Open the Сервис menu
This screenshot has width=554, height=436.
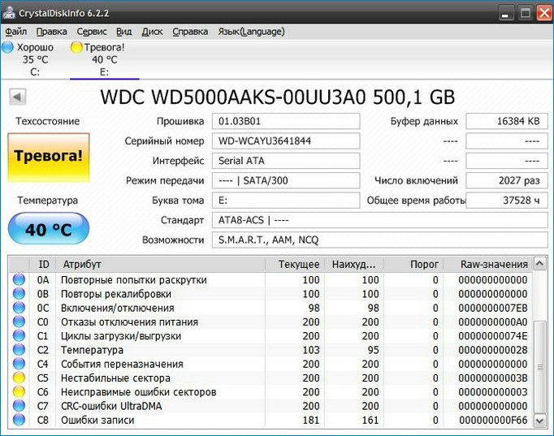click(x=91, y=32)
